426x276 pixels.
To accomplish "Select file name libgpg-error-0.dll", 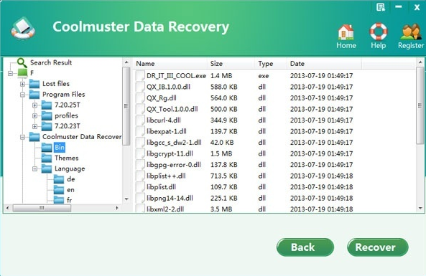I will coord(174,165).
